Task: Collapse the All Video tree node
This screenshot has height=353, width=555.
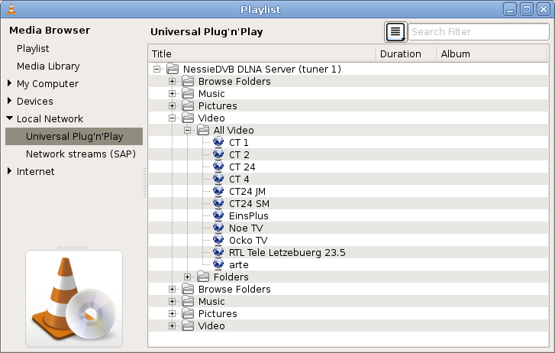Action: coord(188,131)
